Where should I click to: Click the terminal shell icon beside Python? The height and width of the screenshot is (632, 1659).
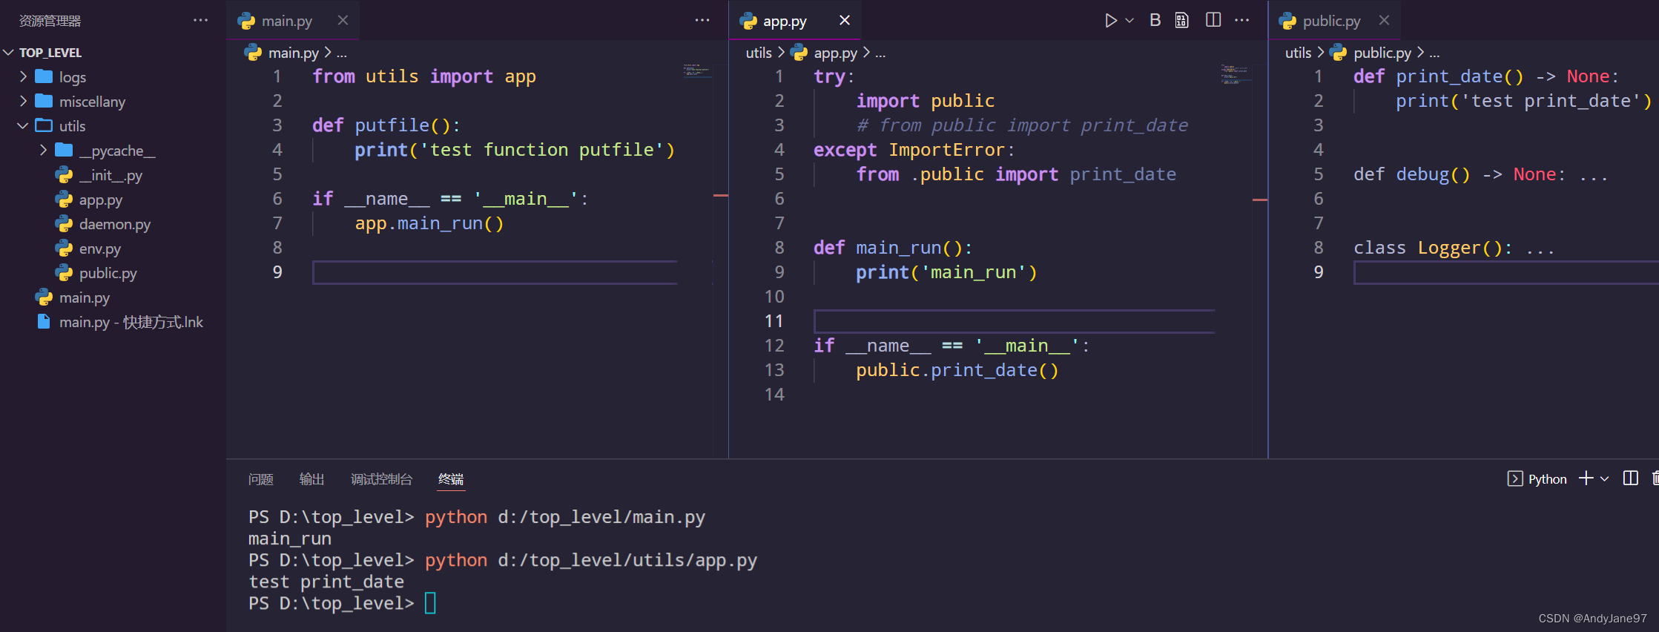point(1515,478)
